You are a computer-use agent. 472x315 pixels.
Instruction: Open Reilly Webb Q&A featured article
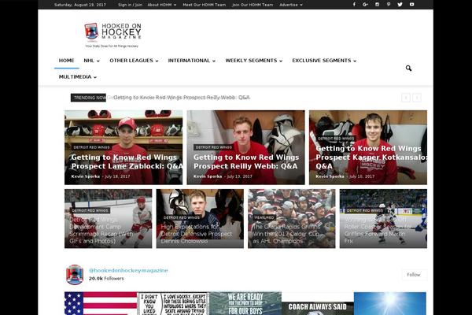[x=245, y=162]
